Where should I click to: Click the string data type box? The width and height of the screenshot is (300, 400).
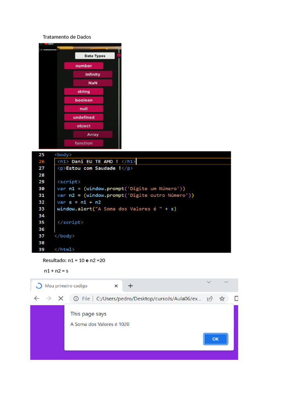(84, 91)
